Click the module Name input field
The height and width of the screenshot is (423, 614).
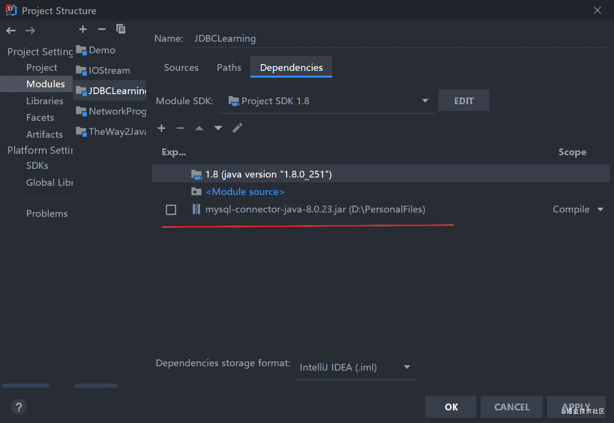click(x=398, y=38)
